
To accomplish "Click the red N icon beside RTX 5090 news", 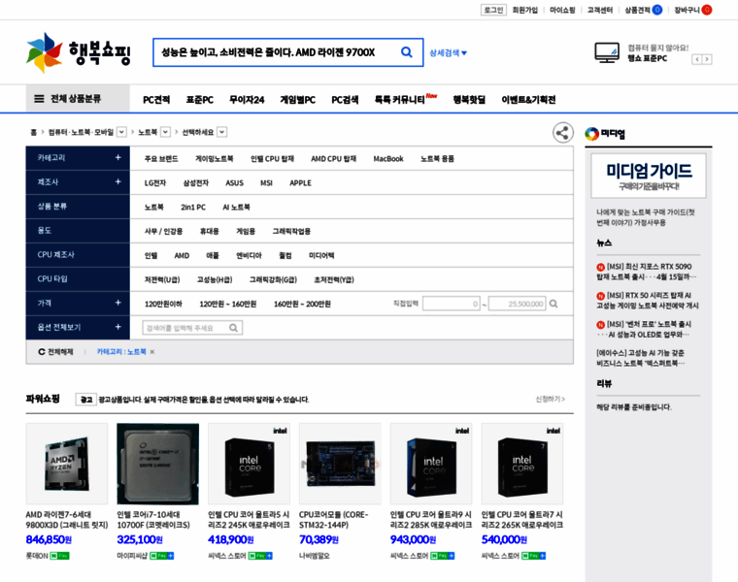I will point(600,267).
